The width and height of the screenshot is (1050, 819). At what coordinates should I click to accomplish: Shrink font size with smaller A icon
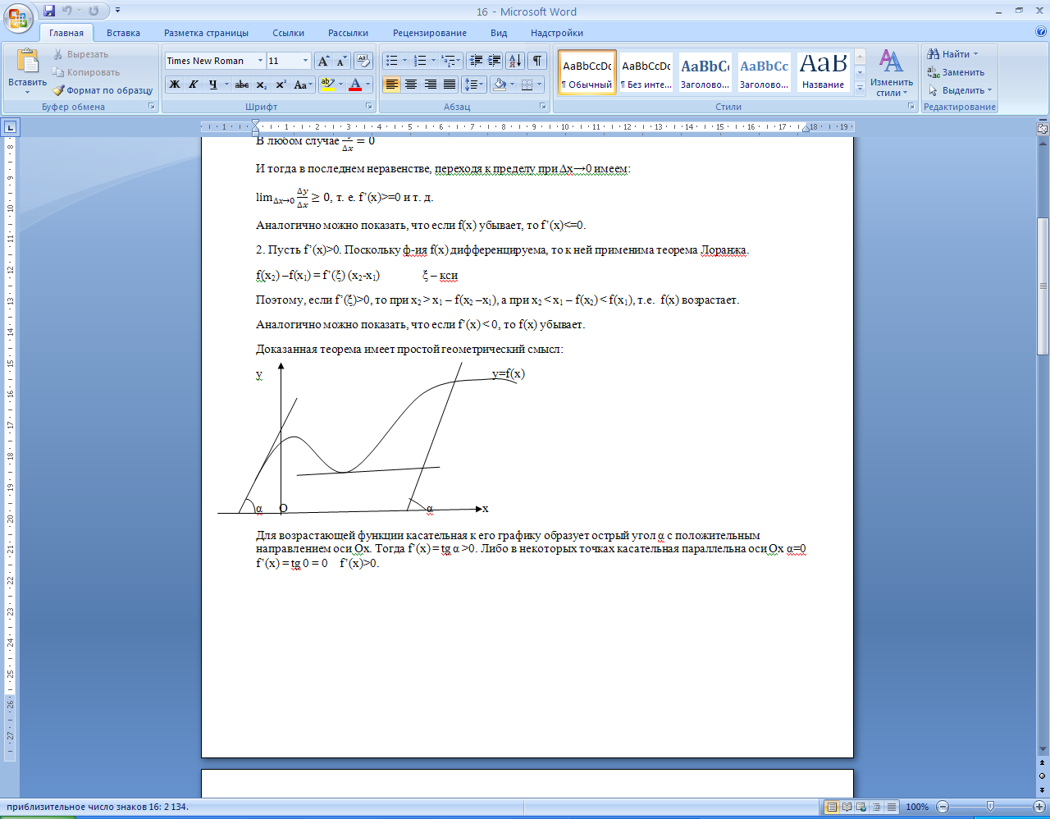(x=341, y=61)
